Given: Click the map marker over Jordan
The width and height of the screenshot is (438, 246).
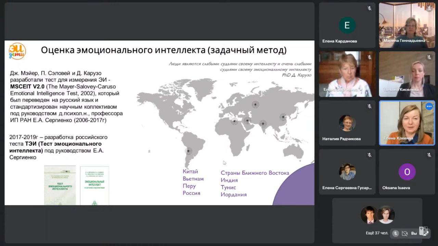Looking at the screenshot, I should click(247, 120).
